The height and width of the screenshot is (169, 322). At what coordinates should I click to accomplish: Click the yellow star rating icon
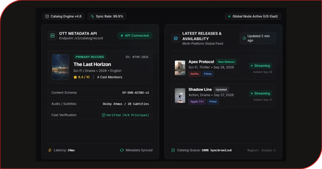coord(75,77)
